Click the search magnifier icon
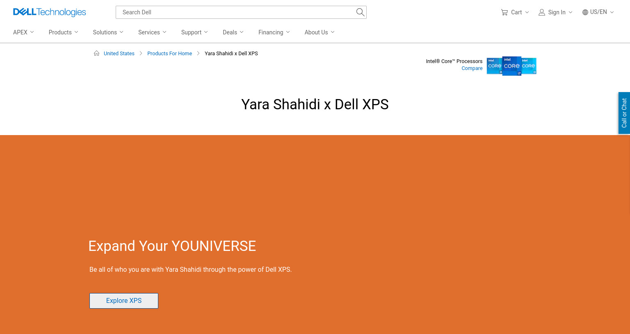Viewport: 630px width, 334px height. (x=360, y=12)
